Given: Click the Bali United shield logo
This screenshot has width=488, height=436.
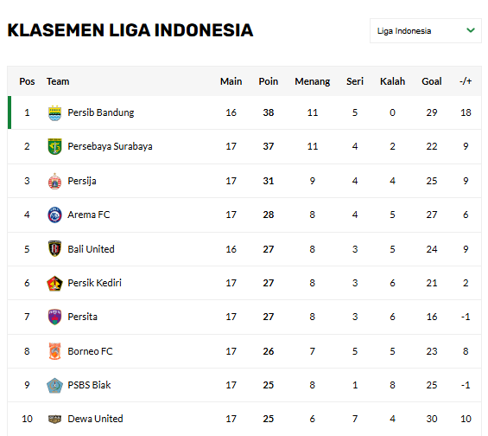Looking at the screenshot, I should [x=54, y=248].
